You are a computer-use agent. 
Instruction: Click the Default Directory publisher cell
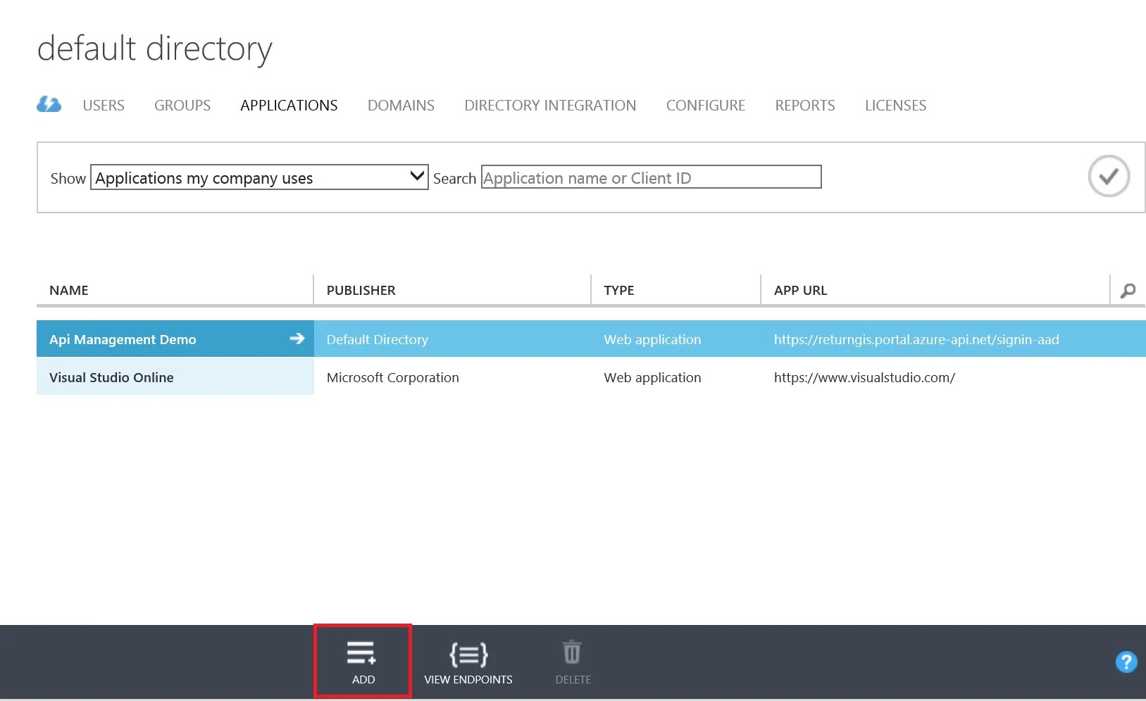click(x=378, y=339)
